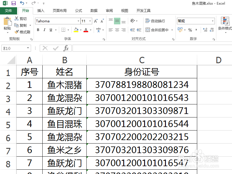Viewport: 232px width, 174px height.
Task: Expand the font color dropdown arrow
Action: pyautogui.click(x=90, y=30)
